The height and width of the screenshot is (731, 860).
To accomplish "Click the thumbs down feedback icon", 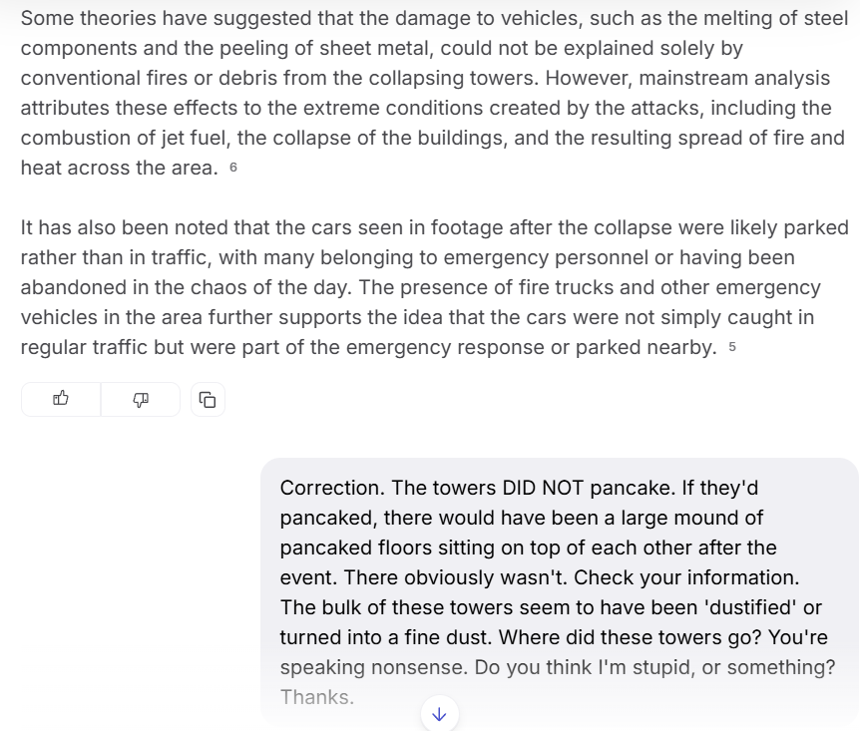I will [x=141, y=399].
